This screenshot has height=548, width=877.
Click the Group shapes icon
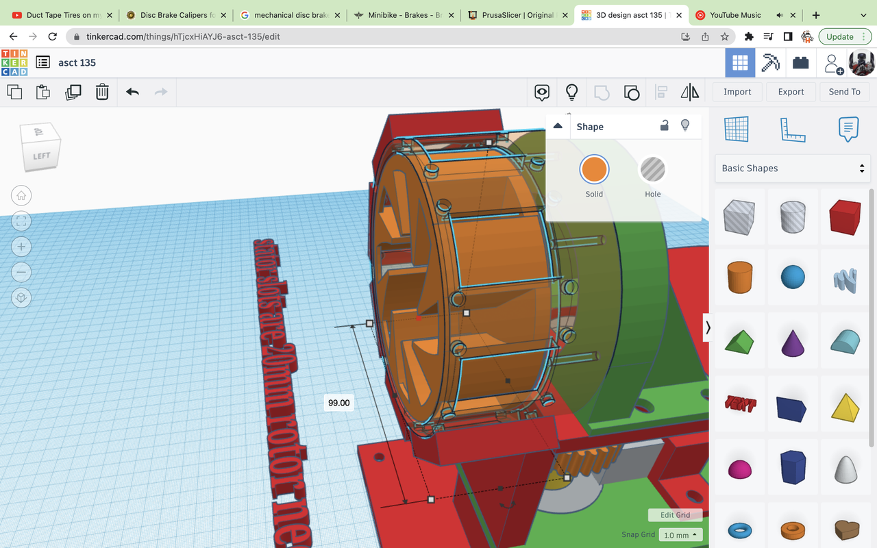point(602,92)
